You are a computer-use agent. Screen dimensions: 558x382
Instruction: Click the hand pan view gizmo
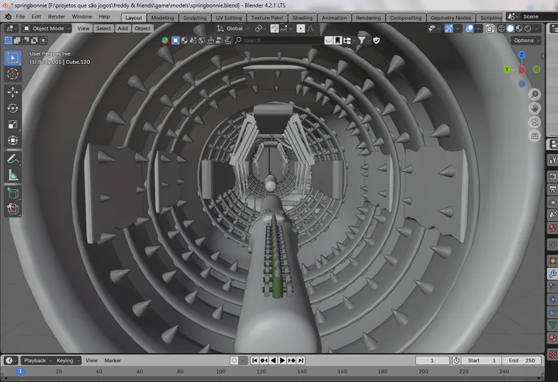(x=534, y=109)
